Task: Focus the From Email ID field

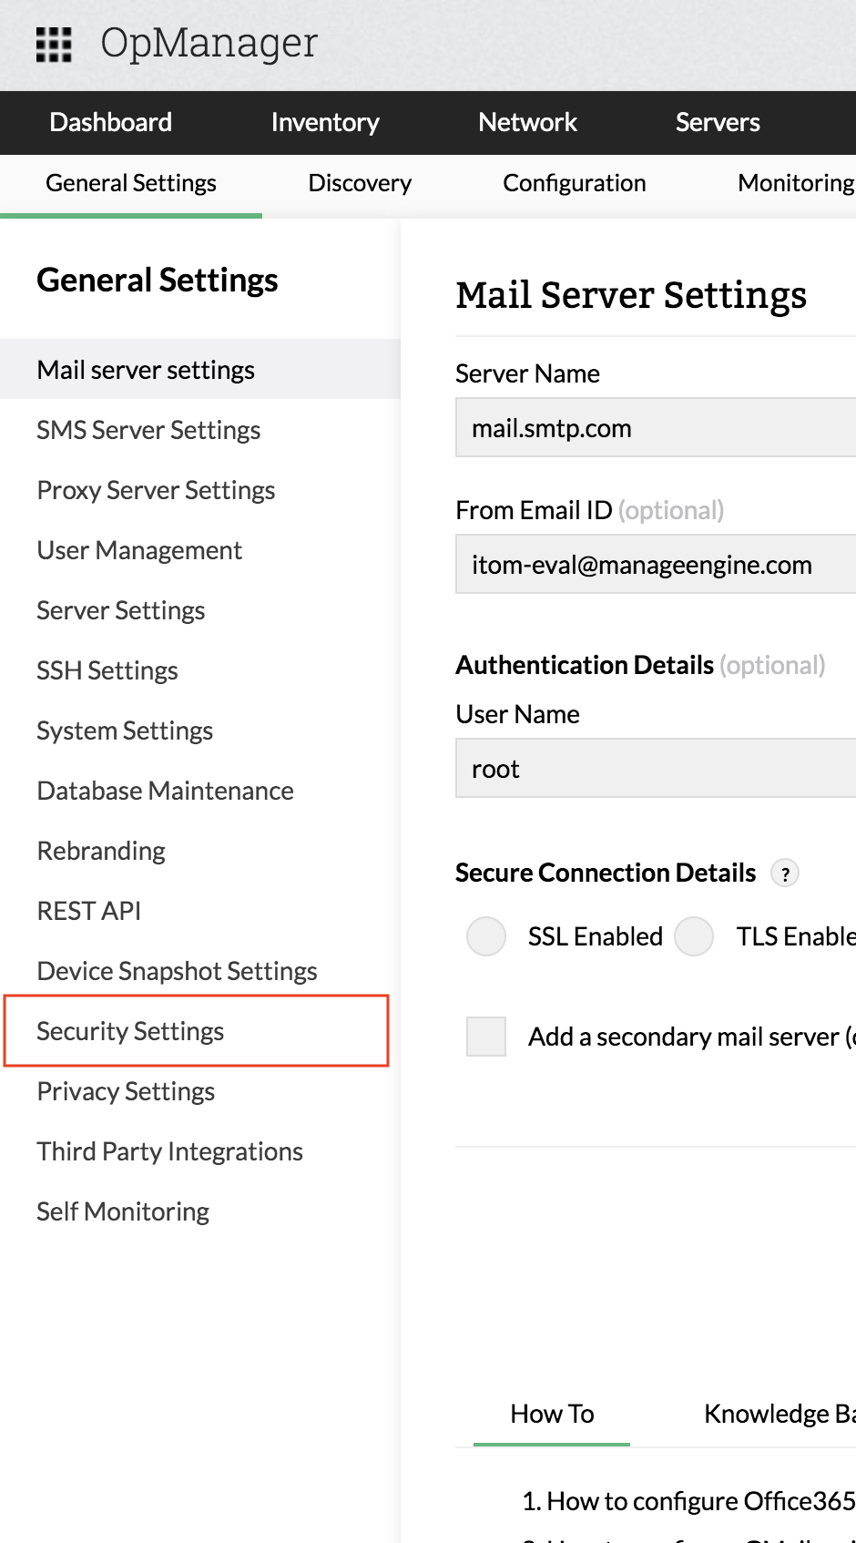Action: coord(656,565)
